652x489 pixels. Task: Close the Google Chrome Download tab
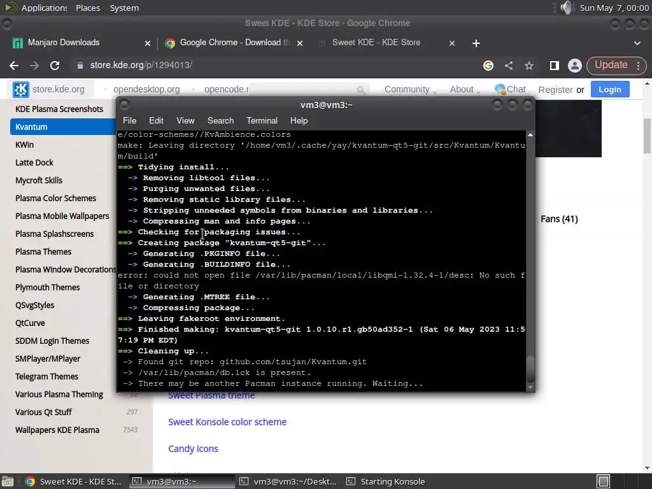(300, 43)
